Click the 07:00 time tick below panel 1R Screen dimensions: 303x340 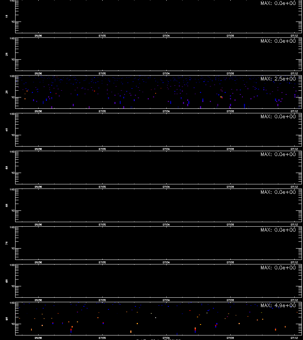[x=102, y=36]
